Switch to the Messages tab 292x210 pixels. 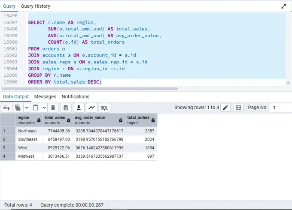(45, 96)
